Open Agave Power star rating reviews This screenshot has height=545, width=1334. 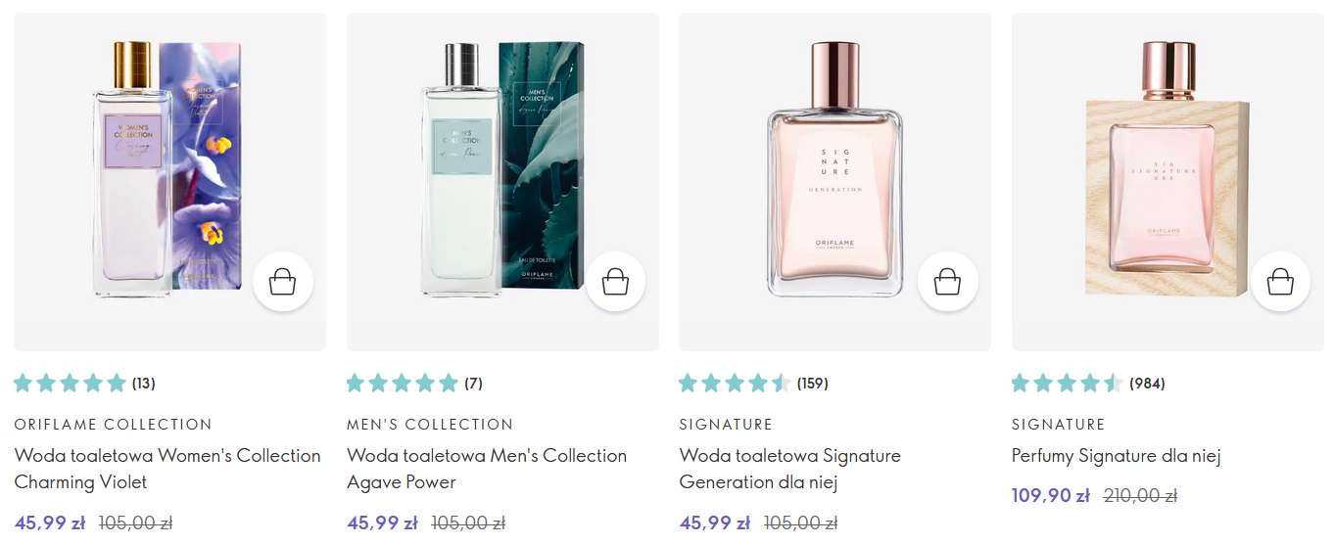(415, 383)
